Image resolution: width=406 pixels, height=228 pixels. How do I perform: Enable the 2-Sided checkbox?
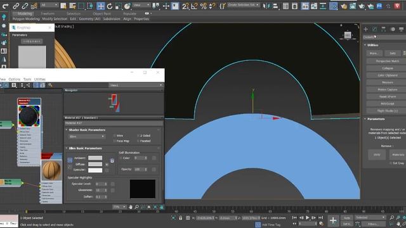click(138, 136)
